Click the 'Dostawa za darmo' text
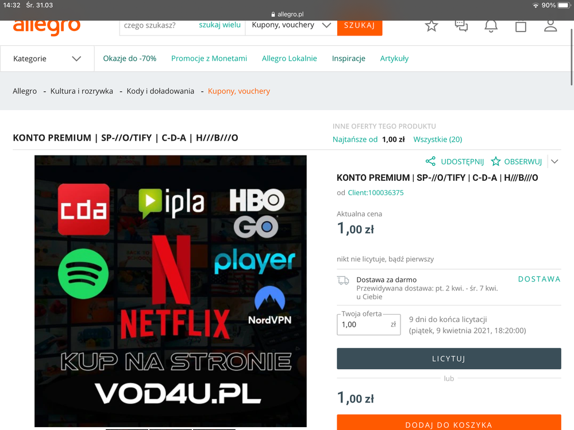 tap(387, 280)
